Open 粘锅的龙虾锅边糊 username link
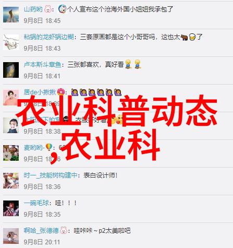 tap(49, 37)
